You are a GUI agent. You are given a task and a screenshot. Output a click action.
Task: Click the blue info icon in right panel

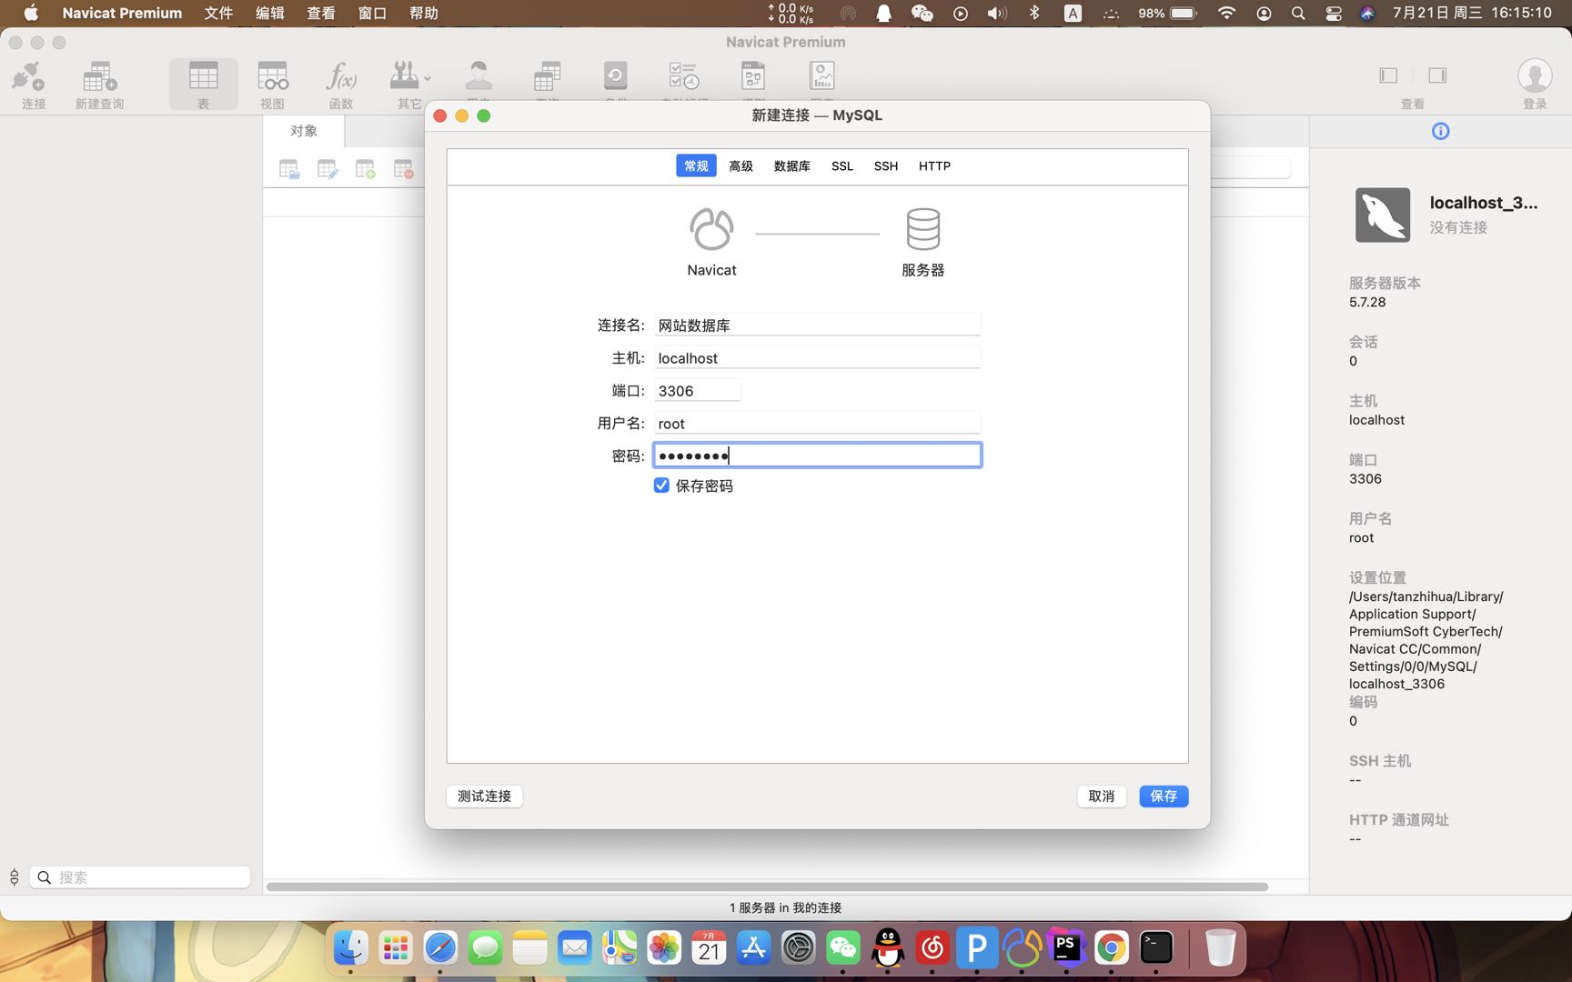coord(1440,131)
